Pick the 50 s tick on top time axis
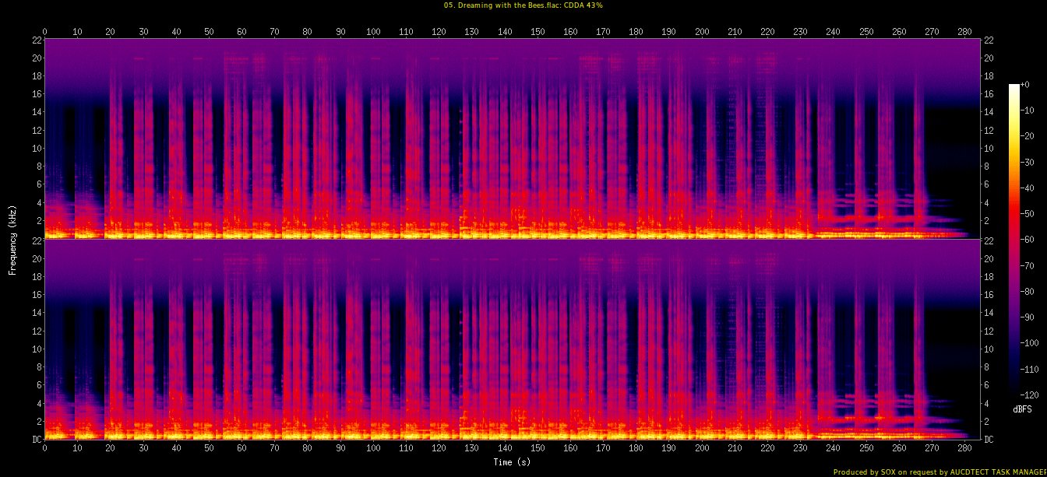This screenshot has width=1047, height=477. pyautogui.click(x=209, y=31)
